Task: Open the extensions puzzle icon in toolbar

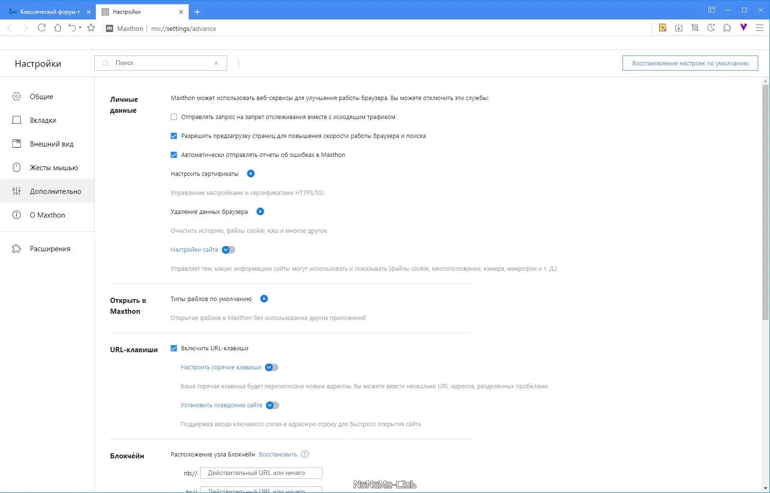Action: click(727, 28)
